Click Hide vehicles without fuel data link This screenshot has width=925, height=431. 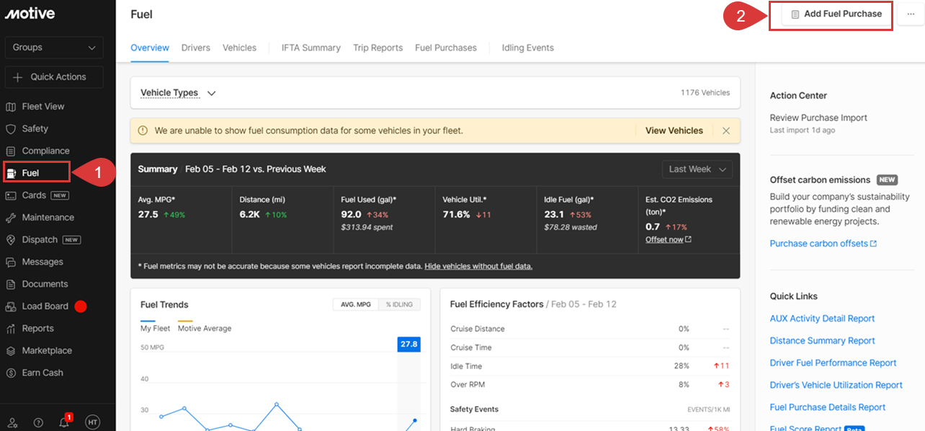[478, 266]
